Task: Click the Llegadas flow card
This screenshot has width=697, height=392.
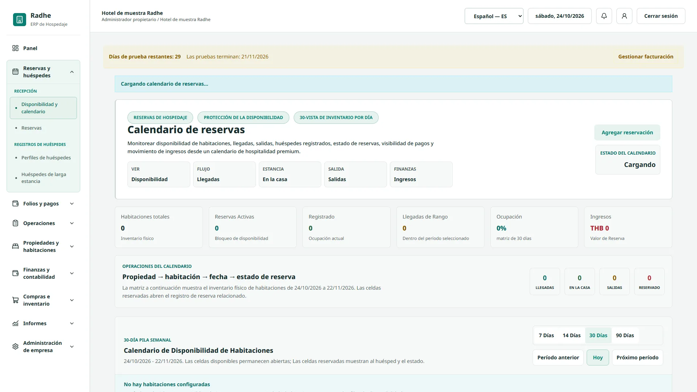Action: [x=224, y=175]
